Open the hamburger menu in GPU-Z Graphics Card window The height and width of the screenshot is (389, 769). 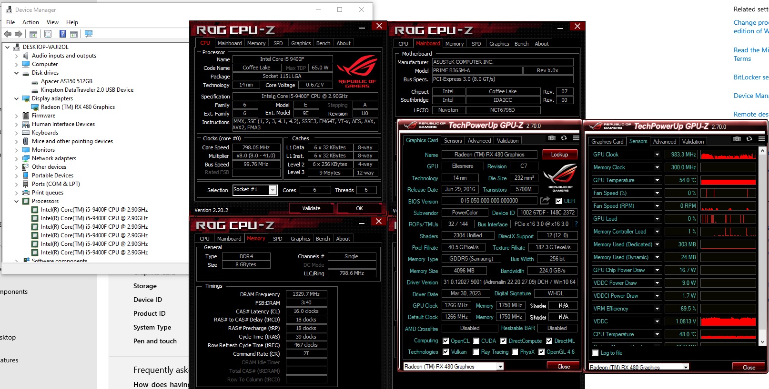tap(576, 138)
